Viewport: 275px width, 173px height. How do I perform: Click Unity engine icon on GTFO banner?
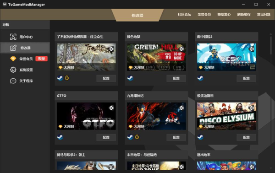(x=111, y=108)
